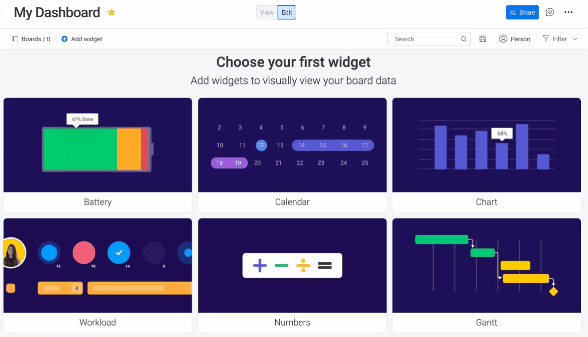Click the save disk icon
The height and width of the screenshot is (337, 588).
(x=483, y=39)
